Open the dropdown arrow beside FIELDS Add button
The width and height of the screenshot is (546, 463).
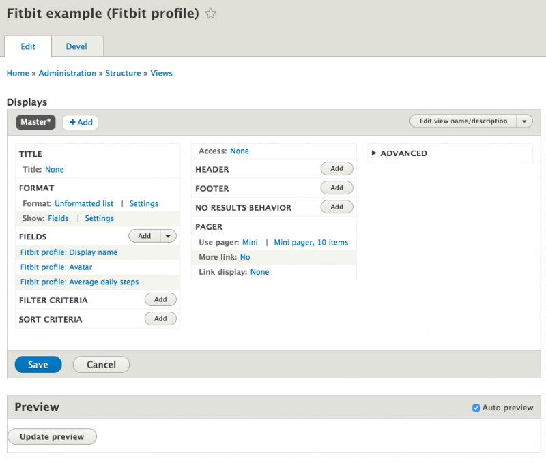tap(168, 235)
